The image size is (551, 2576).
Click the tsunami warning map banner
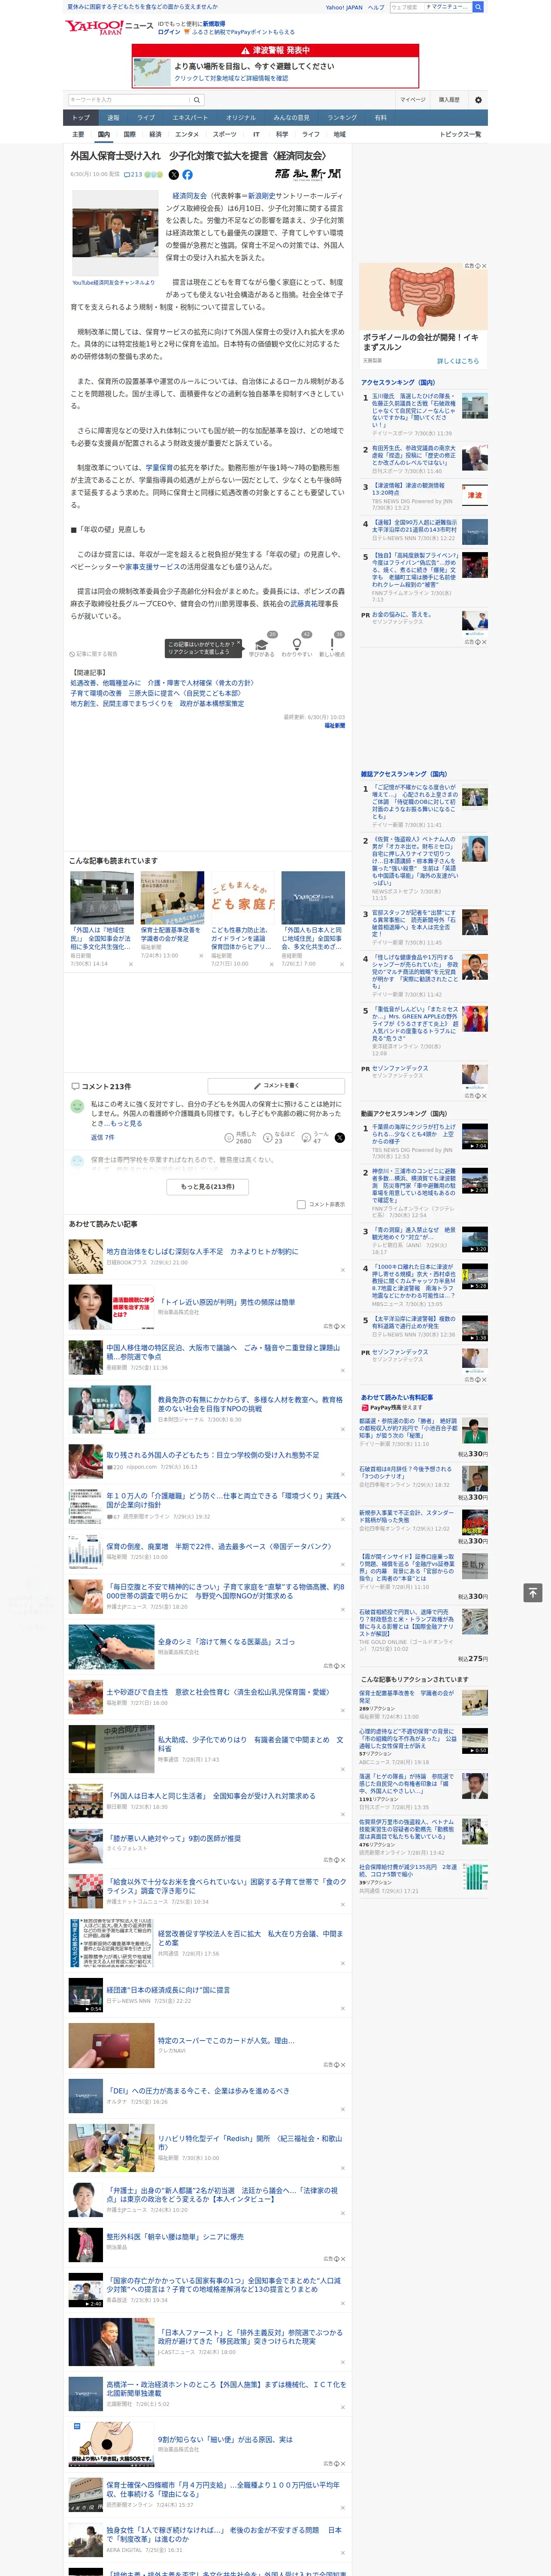(x=275, y=66)
